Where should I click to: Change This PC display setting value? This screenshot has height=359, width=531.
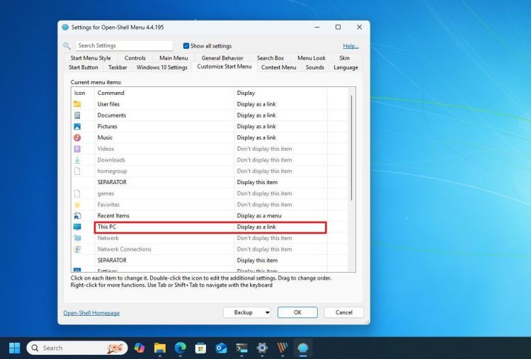click(x=280, y=227)
